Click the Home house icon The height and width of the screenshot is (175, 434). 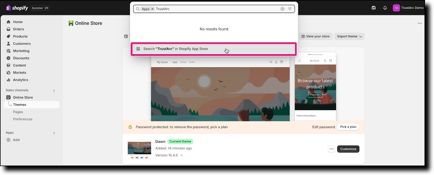pos(8,22)
